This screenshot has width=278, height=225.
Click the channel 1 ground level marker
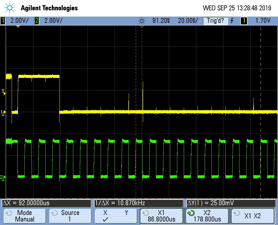tap(3, 113)
